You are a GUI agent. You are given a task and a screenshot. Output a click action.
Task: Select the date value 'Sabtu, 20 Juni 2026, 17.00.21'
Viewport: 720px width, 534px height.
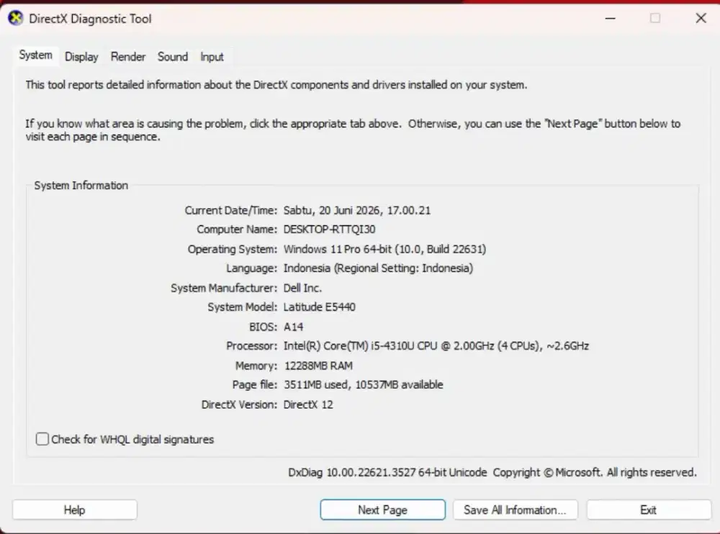(357, 210)
